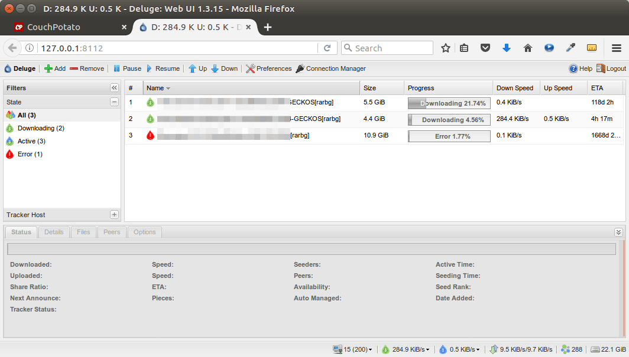This screenshot has height=357, width=629.
Task: Collapse the bottom details panel
Action: [x=618, y=232]
